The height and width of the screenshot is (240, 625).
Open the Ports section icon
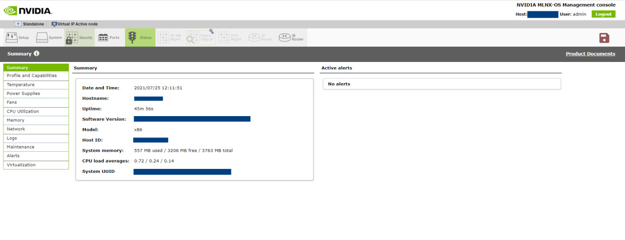[x=103, y=38]
